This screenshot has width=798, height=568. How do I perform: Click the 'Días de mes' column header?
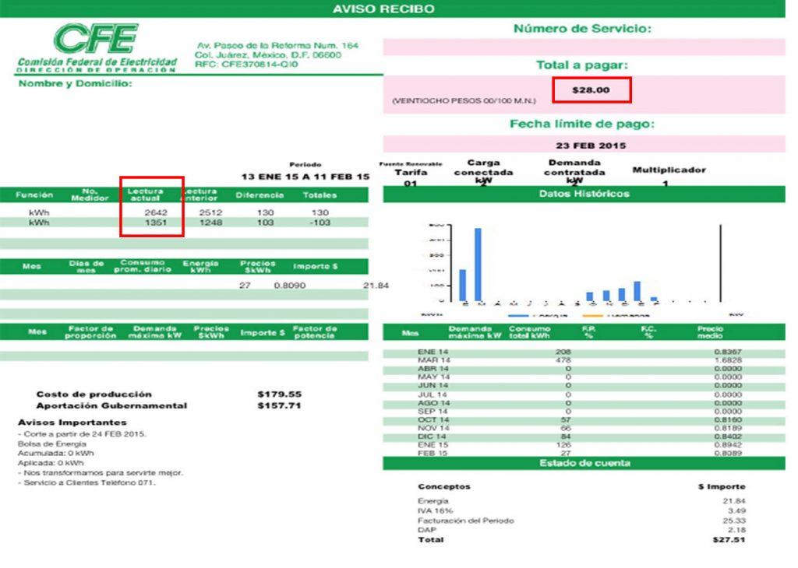87,267
